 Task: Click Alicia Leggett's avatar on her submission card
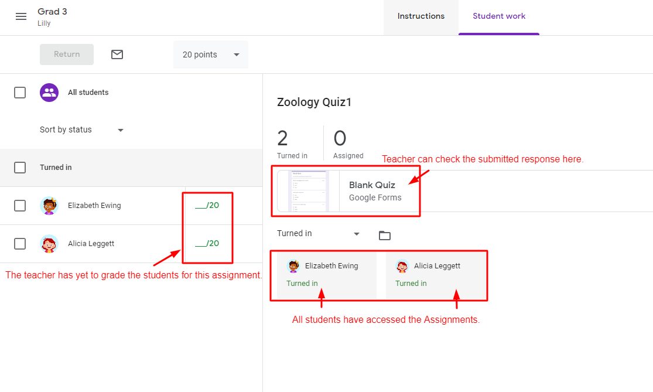402,265
